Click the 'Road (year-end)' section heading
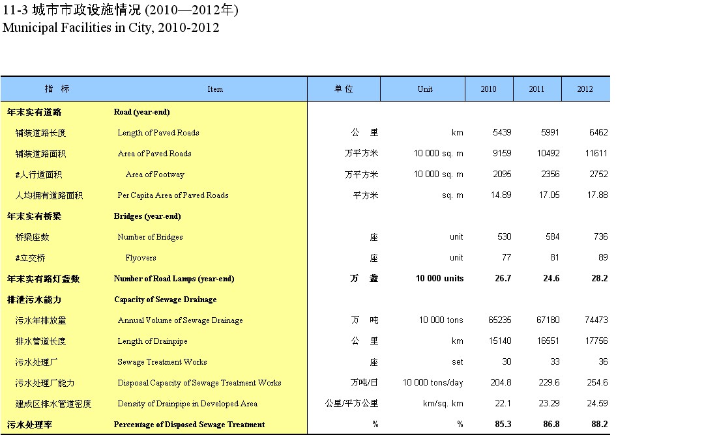Viewport: 704px width, 435px height. 142,112
